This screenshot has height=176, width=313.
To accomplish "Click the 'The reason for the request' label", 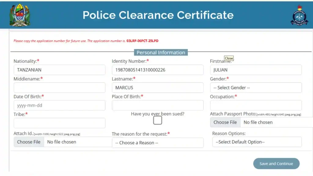I will [141, 134].
